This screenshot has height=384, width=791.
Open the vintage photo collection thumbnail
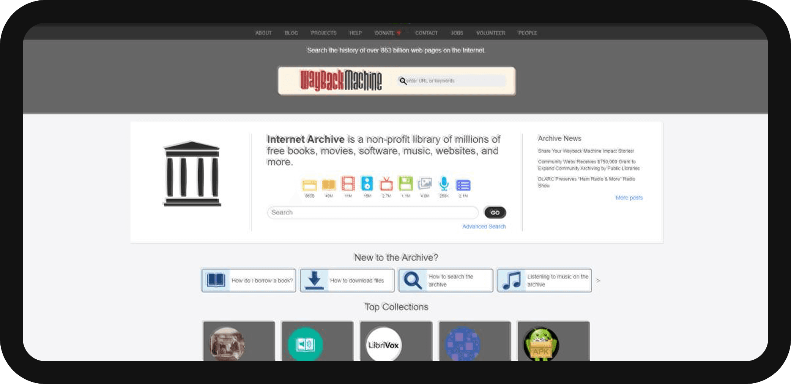coord(227,345)
